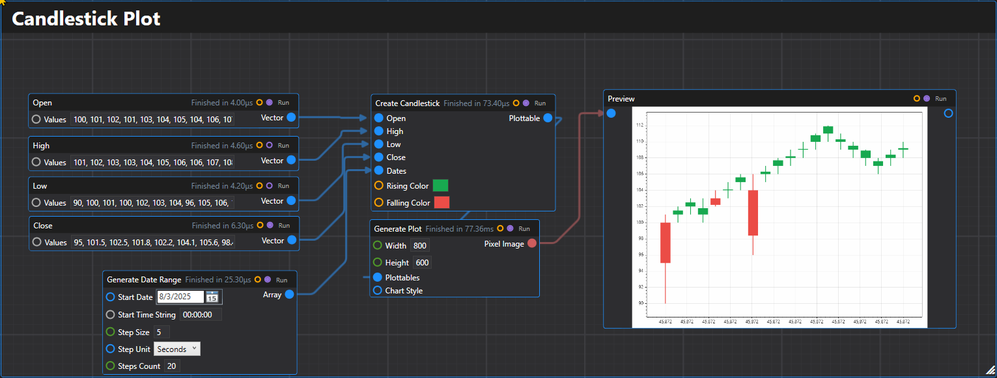
Task: Edit the Open node Values field
Action: coord(152,119)
